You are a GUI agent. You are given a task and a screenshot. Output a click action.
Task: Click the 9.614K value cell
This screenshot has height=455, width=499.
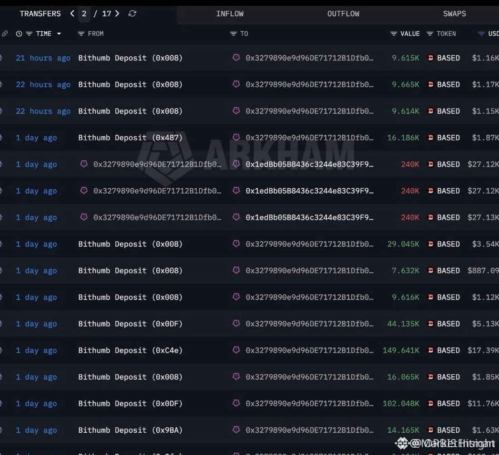(405, 111)
